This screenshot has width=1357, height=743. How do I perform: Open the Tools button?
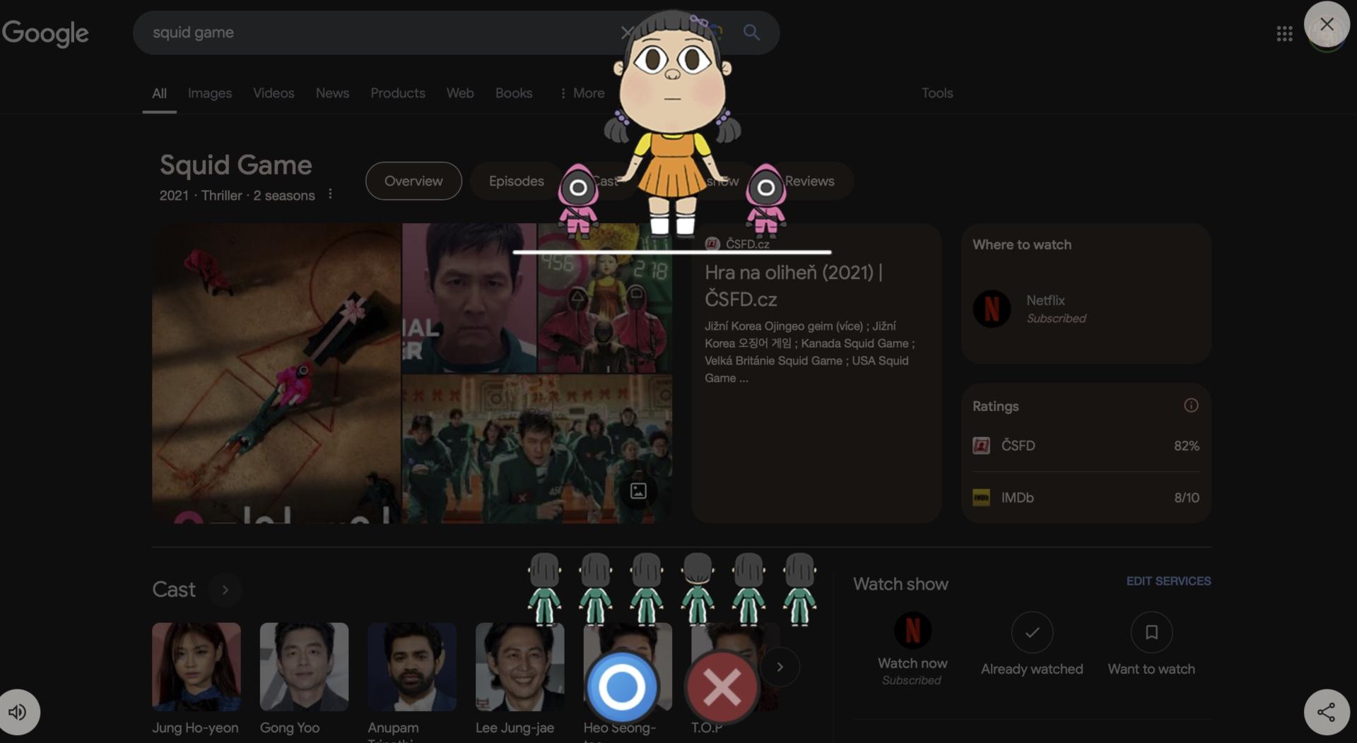937,93
